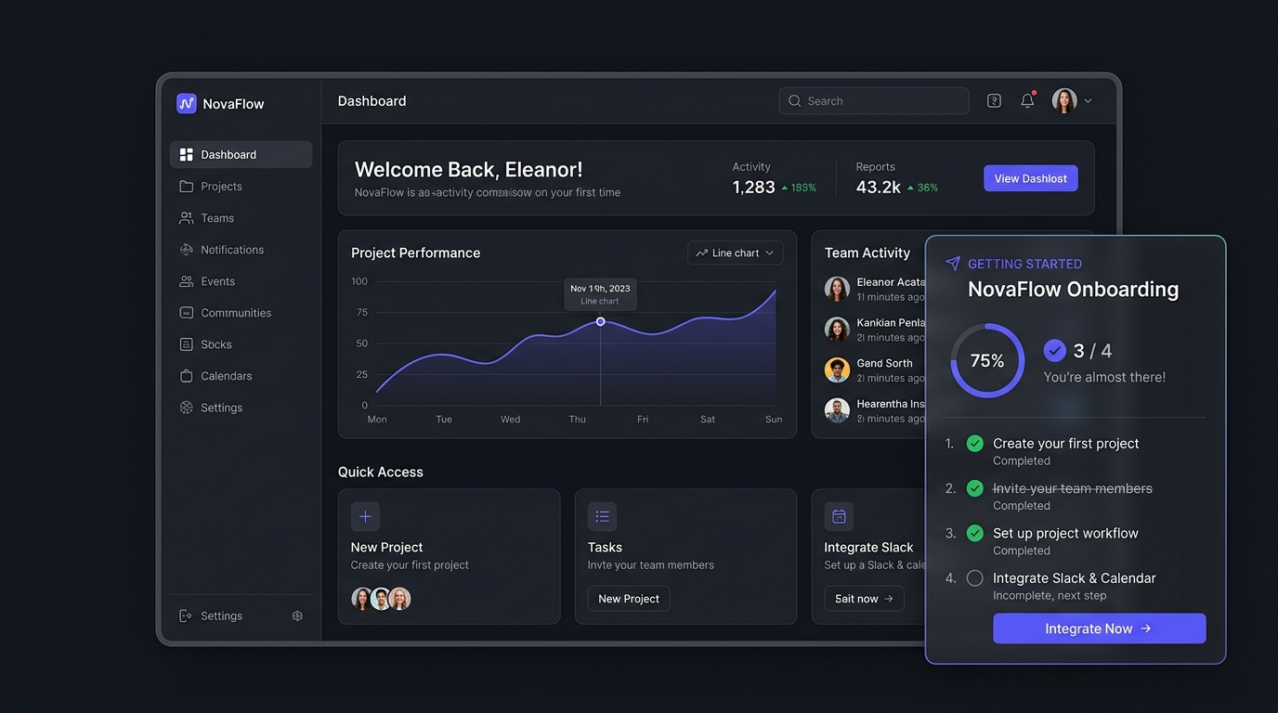Click the 75% progress ring
The image size is (1278, 713).
tap(987, 360)
